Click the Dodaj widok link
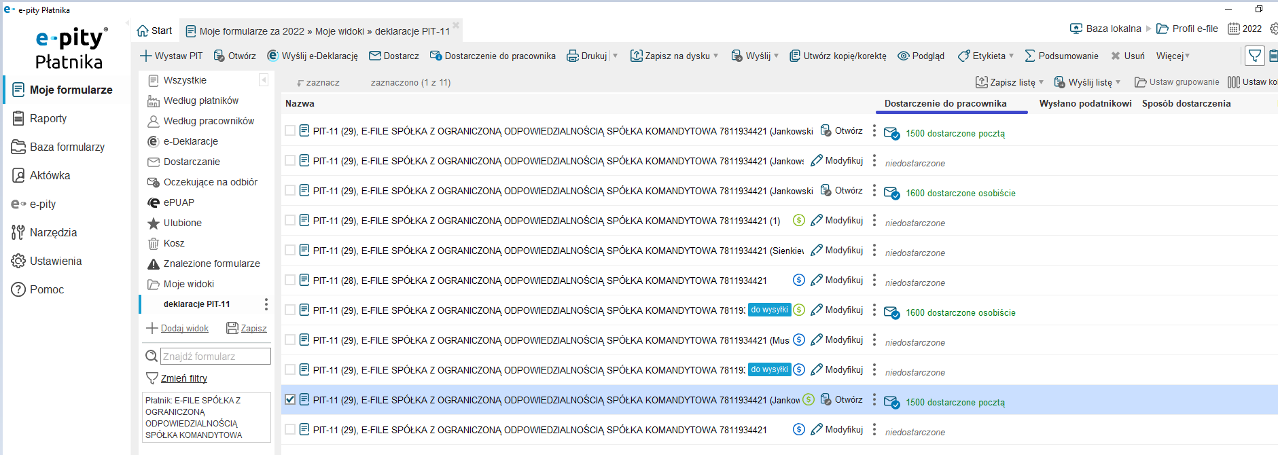The height and width of the screenshot is (455, 1278). [x=185, y=328]
